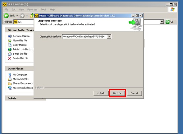Viewport: 183px width, 134px height.
Task: Minimize the Explorer G: window
Action: click(x=167, y=4)
